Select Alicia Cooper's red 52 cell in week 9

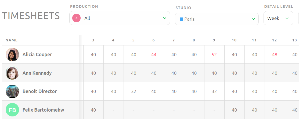(x=214, y=55)
